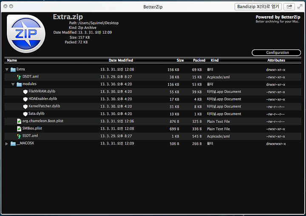Select the org.chameleon.Boot.plist file name
The width and height of the screenshot is (306, 216).
(x=43, y=121)
